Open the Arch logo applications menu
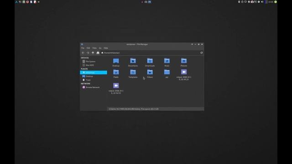The image size is (292, 164). coord(16,2)
